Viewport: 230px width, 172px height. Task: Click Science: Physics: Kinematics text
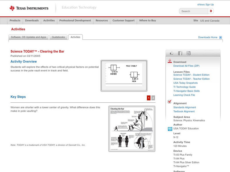tap(189, 121)
